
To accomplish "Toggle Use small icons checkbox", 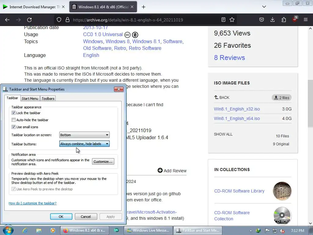I will click(x=13, y=127).
